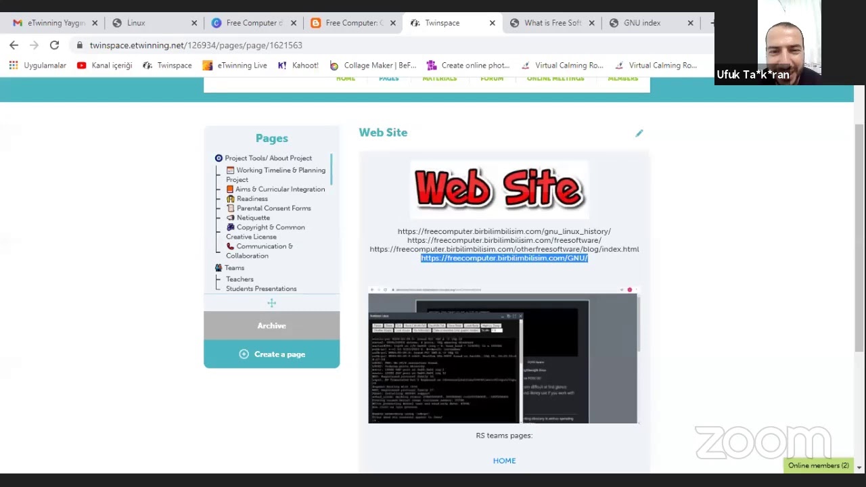Open Working Timeline & Planning Project page

point(276,175)
